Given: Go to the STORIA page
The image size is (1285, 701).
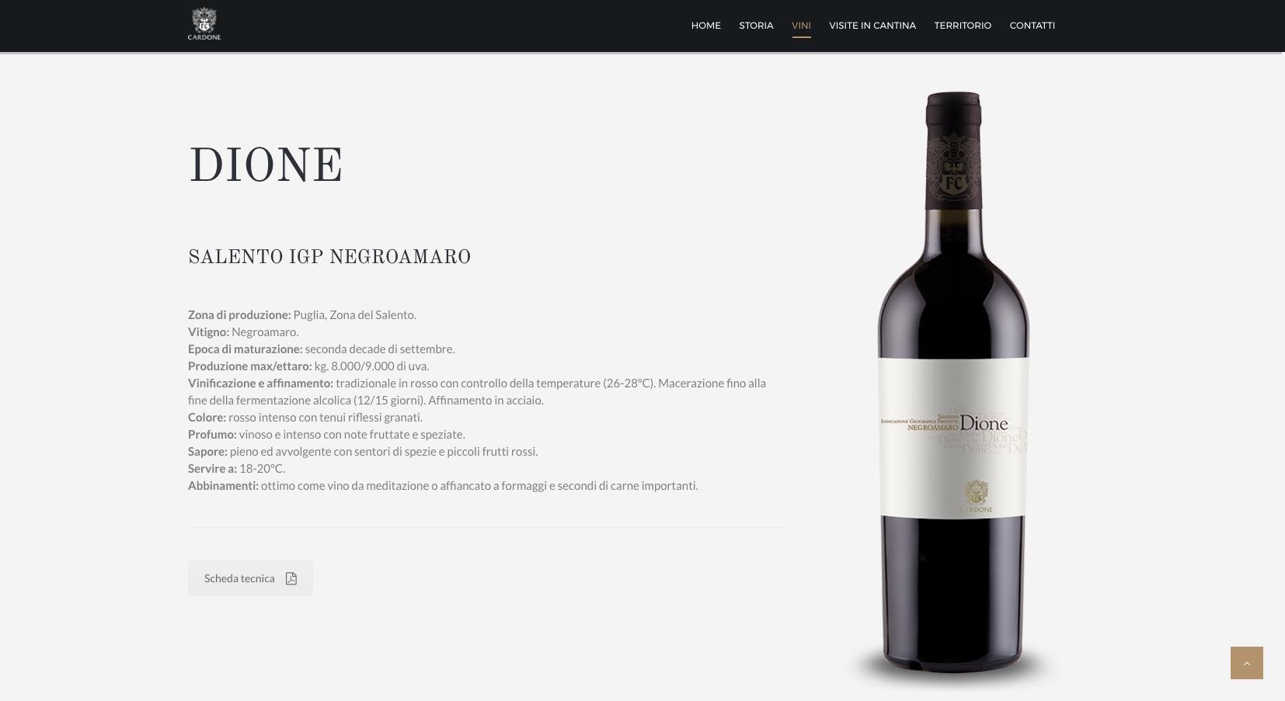Looking at the screenshot, I should 756,26.
